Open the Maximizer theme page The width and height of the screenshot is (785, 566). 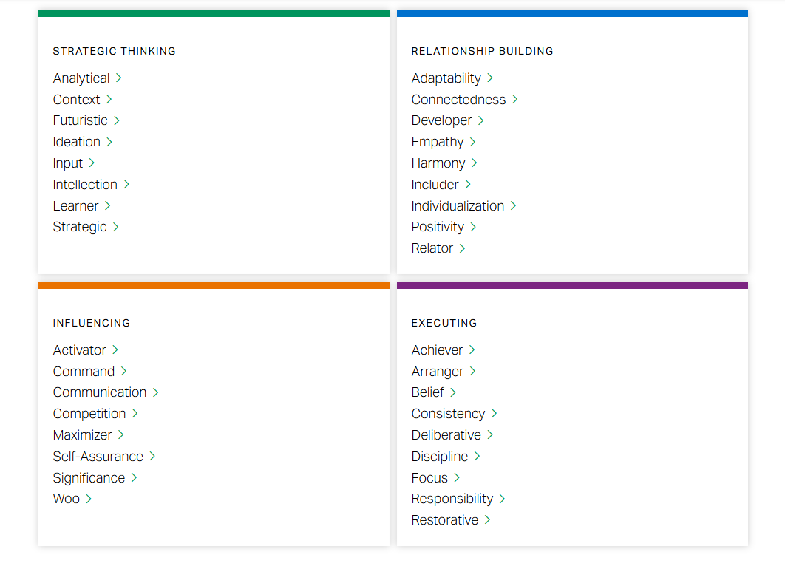(82, 435)
